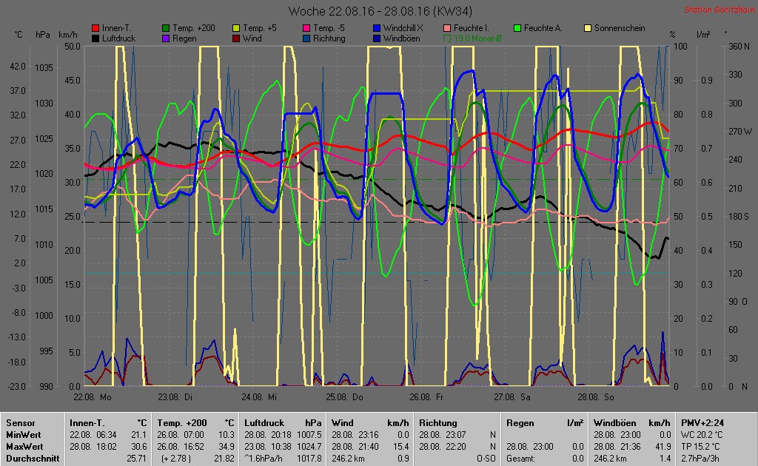Click the 'Sensor' header in the table
This screenshot has height=466, width=758.
[x=21, y=423]
